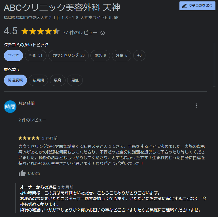Viewport: 218px width, 217px height.
Task: Open the ない時間 reviewer profile name
Action: pyautogui.click(x=26, y=103)
